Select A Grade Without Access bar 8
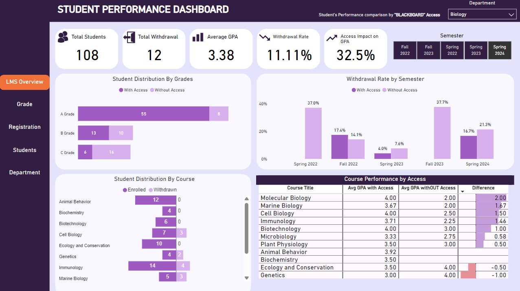The width and height of the screenshot is (520, 291). coord(219,114)
